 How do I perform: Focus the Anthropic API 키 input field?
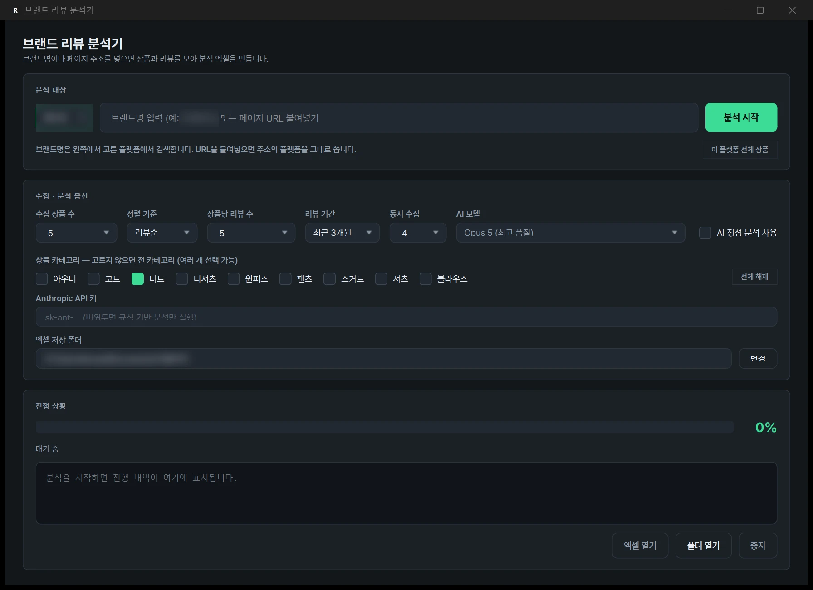(406, 317)
